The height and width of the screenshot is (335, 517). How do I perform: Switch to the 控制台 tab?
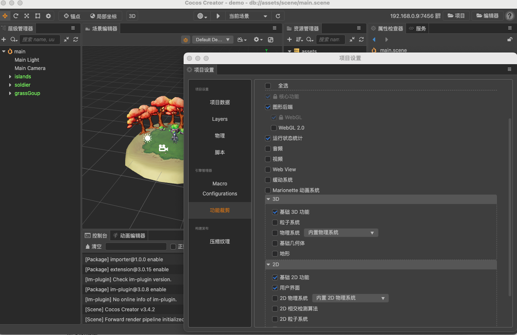click(96, 235)
